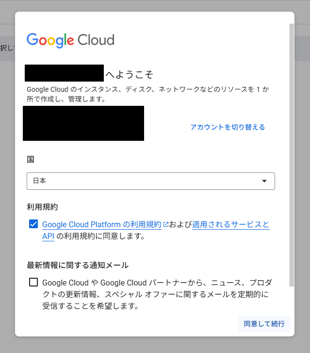310x353 pixels.
Task: Open the Google Cloud Platform の利用規約 link
Action: pyautogui.click(x=102, y=225)
